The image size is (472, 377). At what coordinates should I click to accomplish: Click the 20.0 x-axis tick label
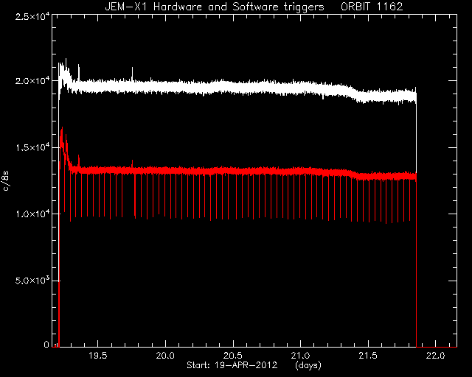(x=165, y=356)
